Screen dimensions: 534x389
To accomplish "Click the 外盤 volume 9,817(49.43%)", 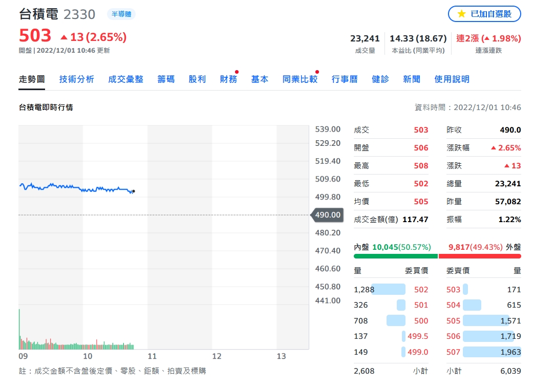I will [476, 247].
